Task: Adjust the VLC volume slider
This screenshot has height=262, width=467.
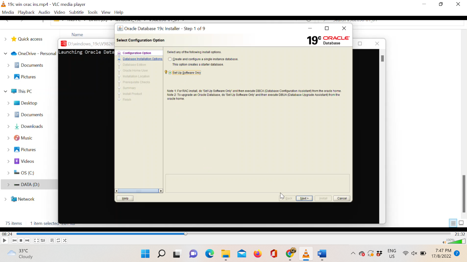Action: [456, 241]
